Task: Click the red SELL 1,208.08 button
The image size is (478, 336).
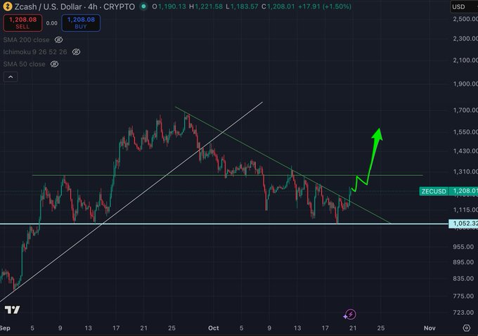Action: click(x=23, y=23)
